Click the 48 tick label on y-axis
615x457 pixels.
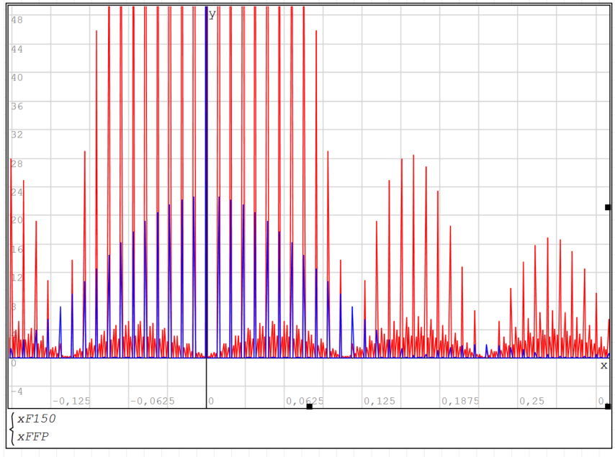pos(17,19)
